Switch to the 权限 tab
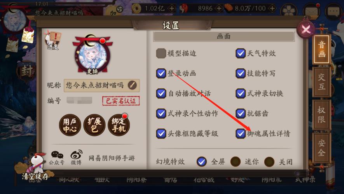Screen dimensions: 344x194 click(321, 114)
